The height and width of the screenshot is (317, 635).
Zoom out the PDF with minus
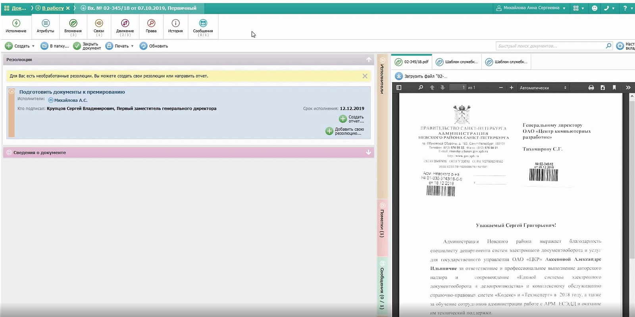(501, 87)
